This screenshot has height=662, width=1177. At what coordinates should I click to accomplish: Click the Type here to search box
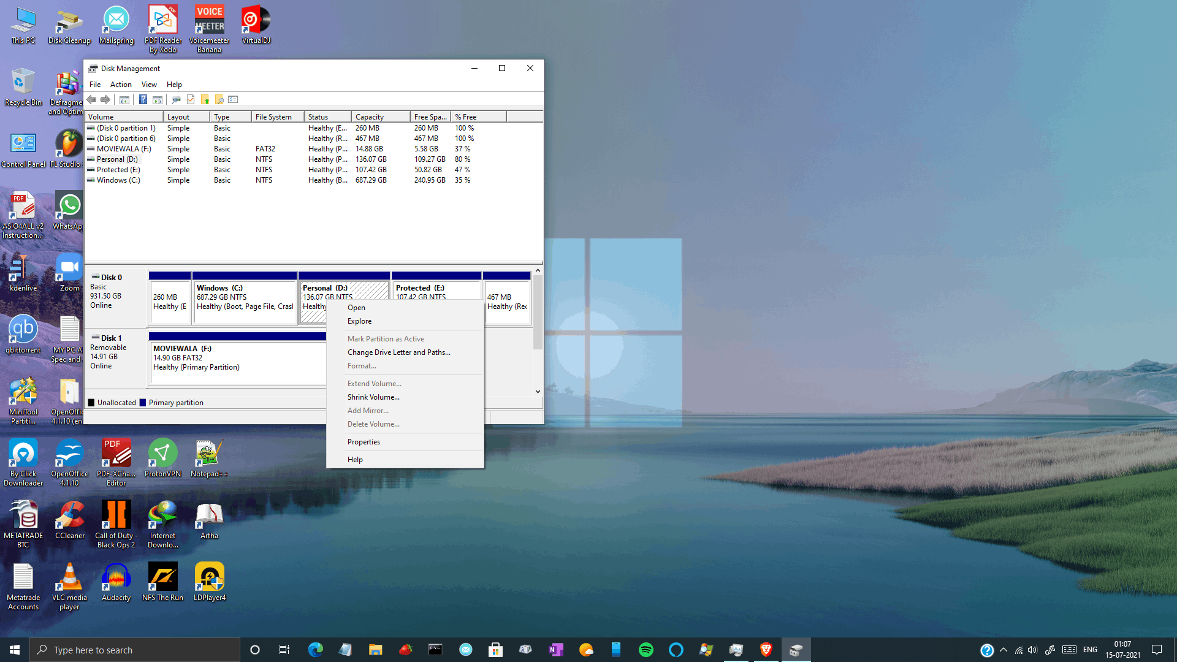(135, 650)
